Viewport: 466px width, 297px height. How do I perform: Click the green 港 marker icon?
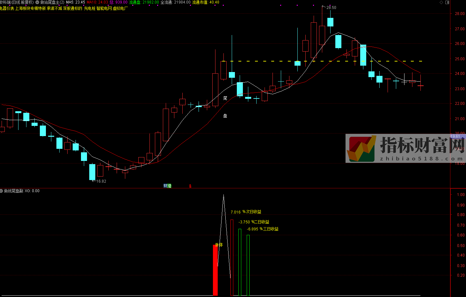pyautogui.click(x=170, y=186)
